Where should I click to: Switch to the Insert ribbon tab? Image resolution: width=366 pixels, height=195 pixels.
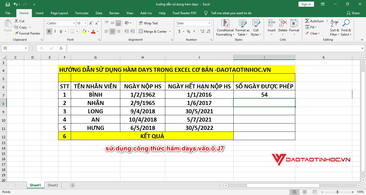coord(39,13)
